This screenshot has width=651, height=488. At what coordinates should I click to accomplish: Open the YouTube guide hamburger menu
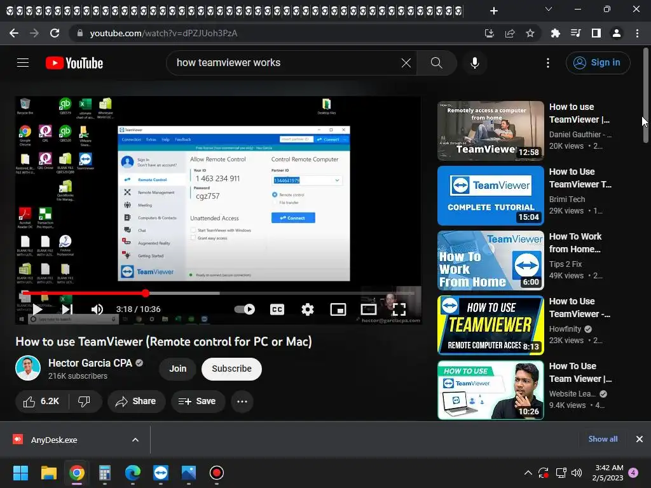click(23, 63)
